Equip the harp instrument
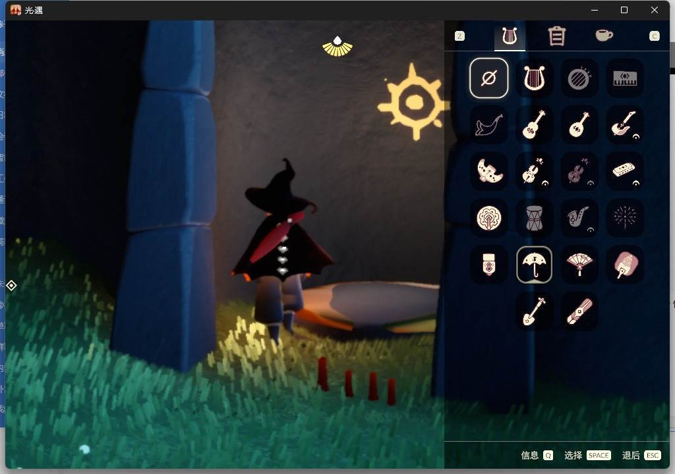This screenshot has width=675, height=474. tap(534, 78)
